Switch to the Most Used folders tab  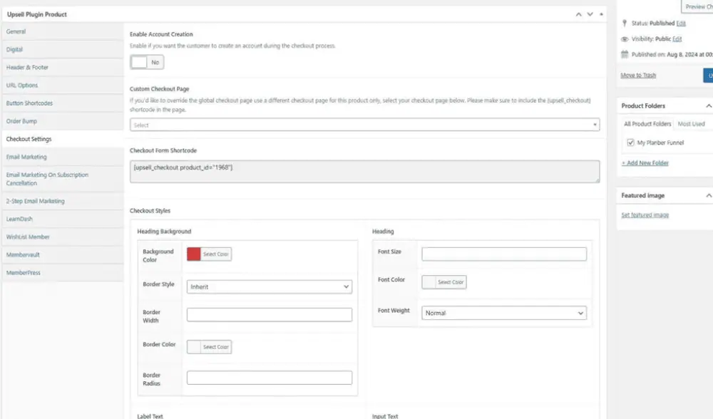[690, 124]
